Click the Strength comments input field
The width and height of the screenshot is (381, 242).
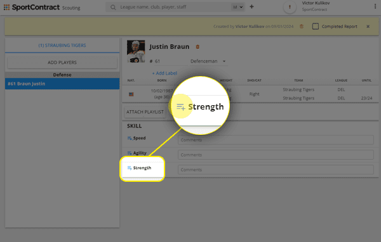[276, 170]
